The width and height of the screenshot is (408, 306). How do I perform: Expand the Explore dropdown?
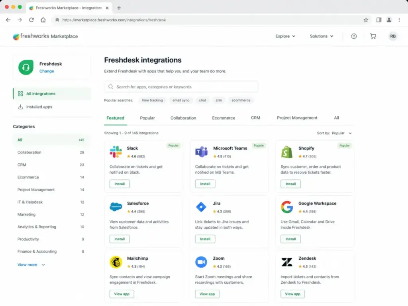[x=285, y=36]
